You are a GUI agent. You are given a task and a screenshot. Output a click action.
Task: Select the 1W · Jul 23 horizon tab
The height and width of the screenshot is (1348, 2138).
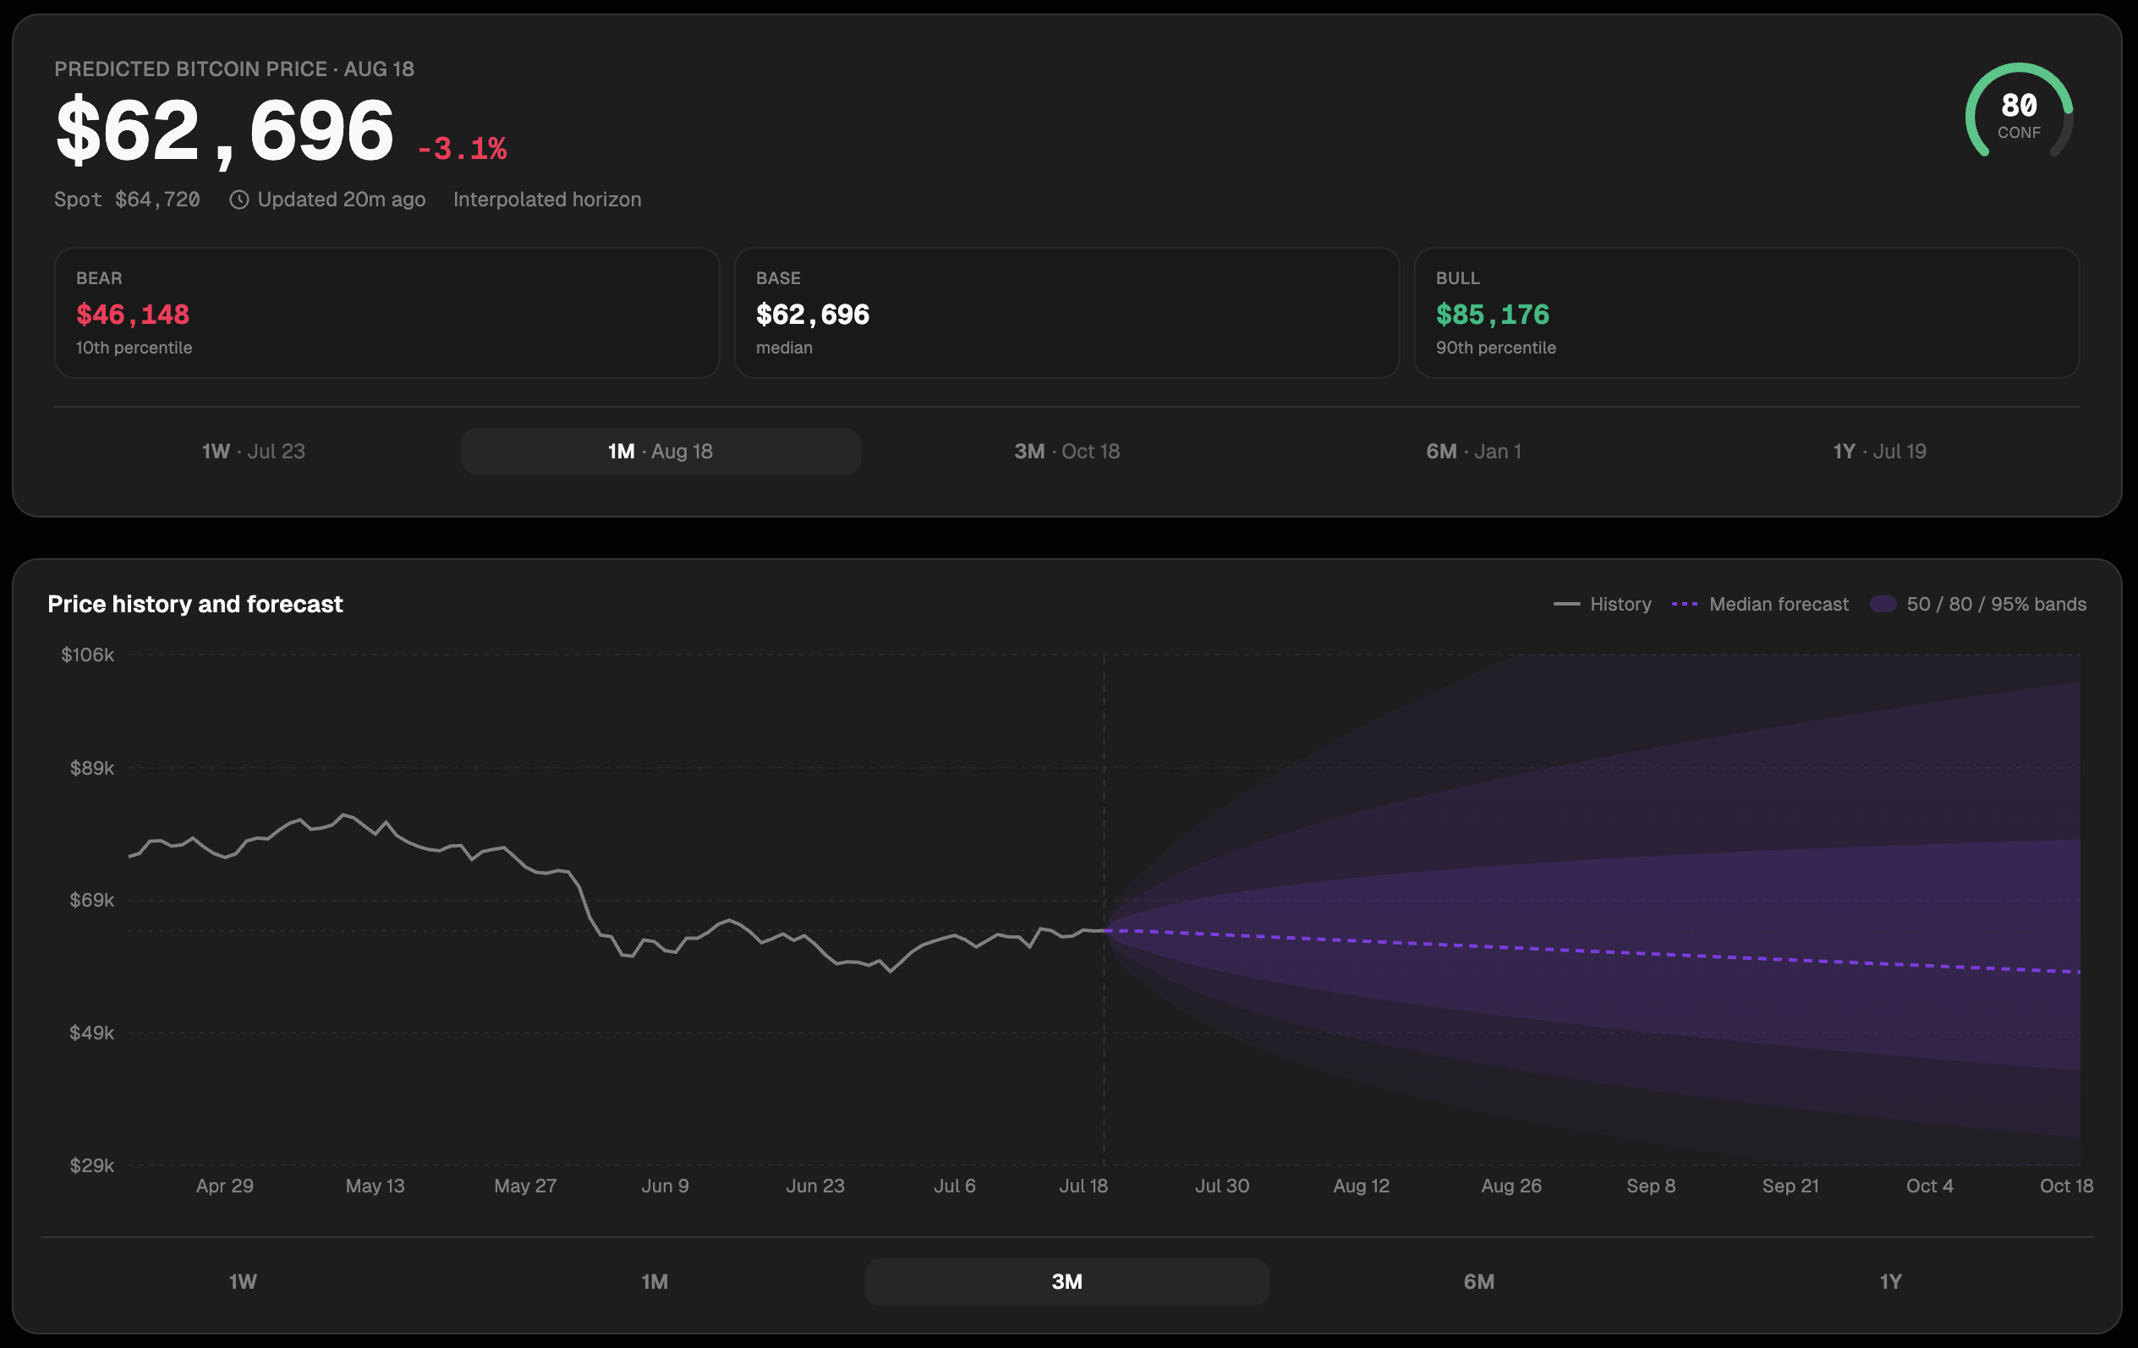tap(253, 451)
